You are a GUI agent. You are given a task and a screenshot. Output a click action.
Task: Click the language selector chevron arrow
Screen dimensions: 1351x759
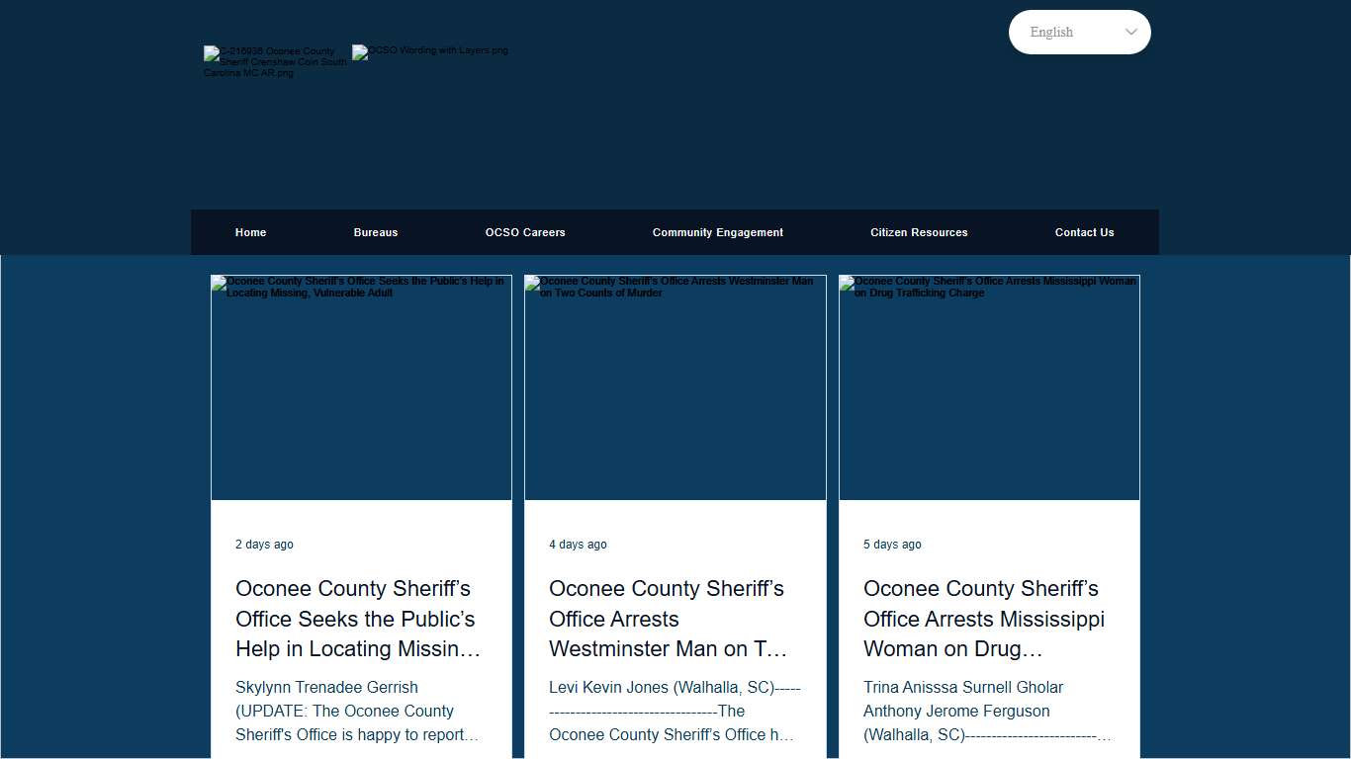[x=1131, y=32]
